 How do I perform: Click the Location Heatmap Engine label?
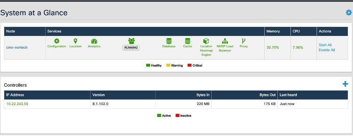click(x=206, y=50)
